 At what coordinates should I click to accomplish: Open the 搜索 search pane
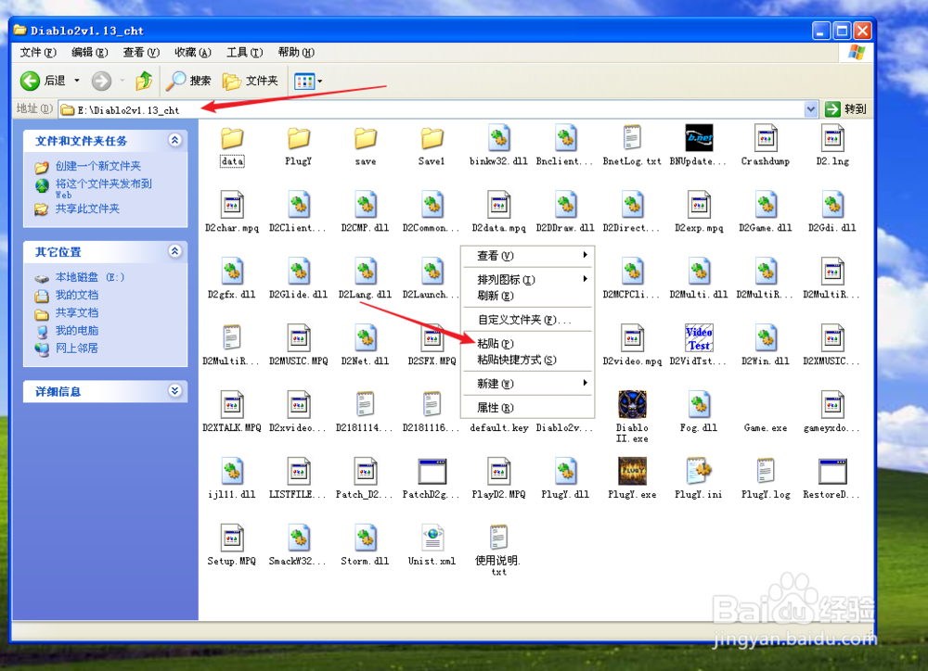click(x=188, y=81)
